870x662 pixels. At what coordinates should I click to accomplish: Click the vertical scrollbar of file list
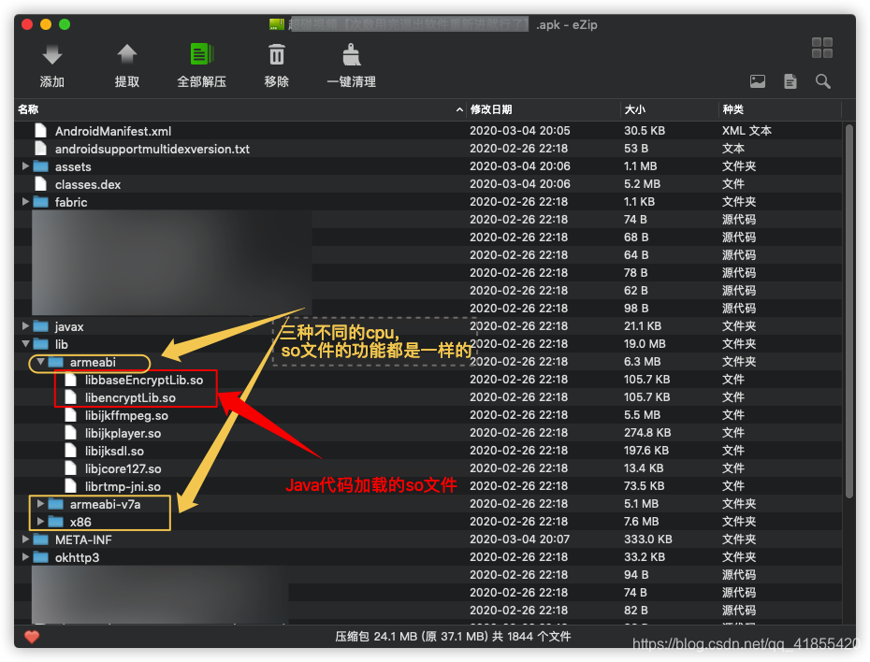click(x=849, y=311)
